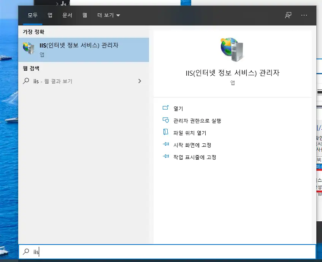The image size is (322, 262).
Task: Expand web result chevron arrow for iis
Action: click(140, 81)
